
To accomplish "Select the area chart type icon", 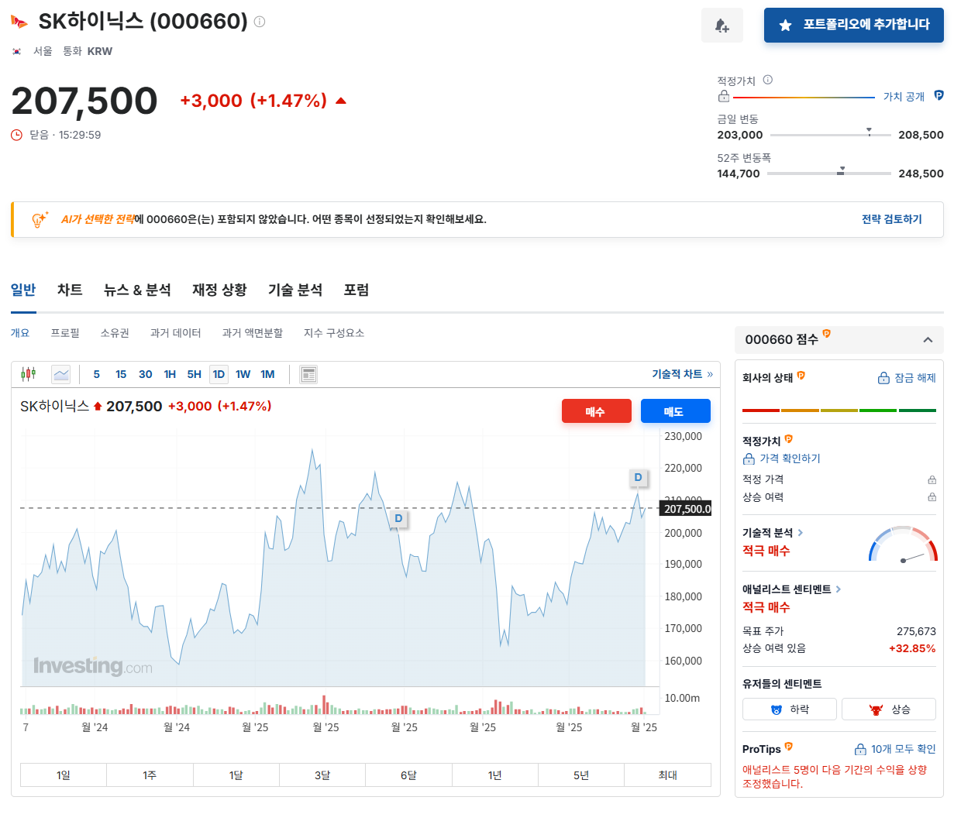I will [x=61, y=374].
